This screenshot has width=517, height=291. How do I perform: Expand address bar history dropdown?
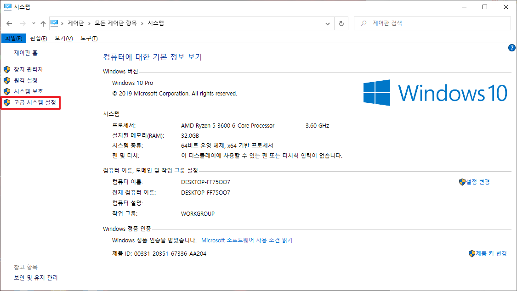(x=327, y=24)
